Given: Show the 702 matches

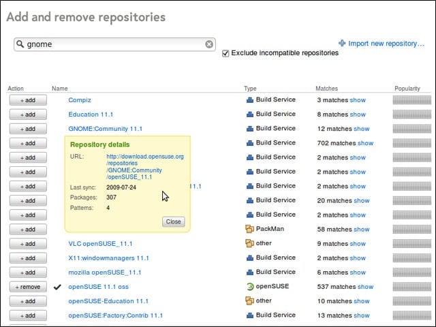Looking at the screenshot, I should [x=365, y=143].
